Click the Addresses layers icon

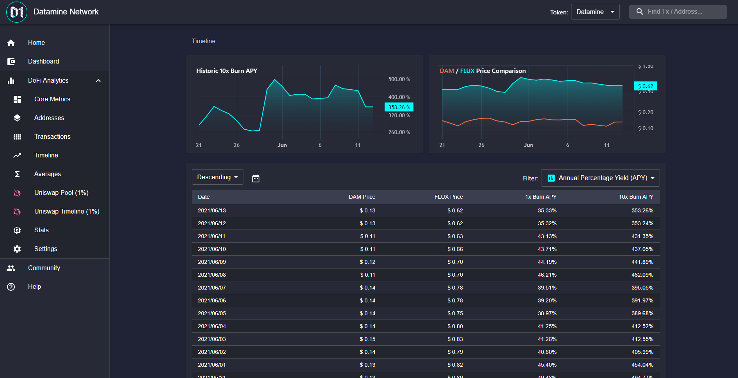(x=17, y=118)
